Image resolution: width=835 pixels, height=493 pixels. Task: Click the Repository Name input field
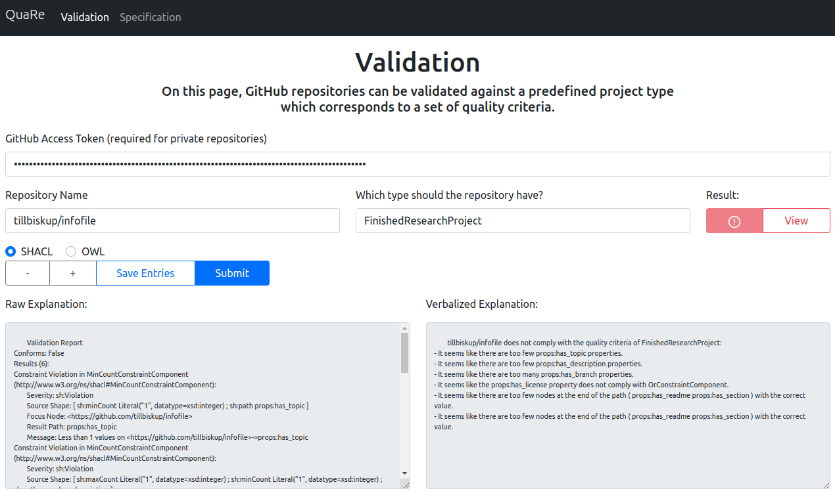[x=172, y=221]
